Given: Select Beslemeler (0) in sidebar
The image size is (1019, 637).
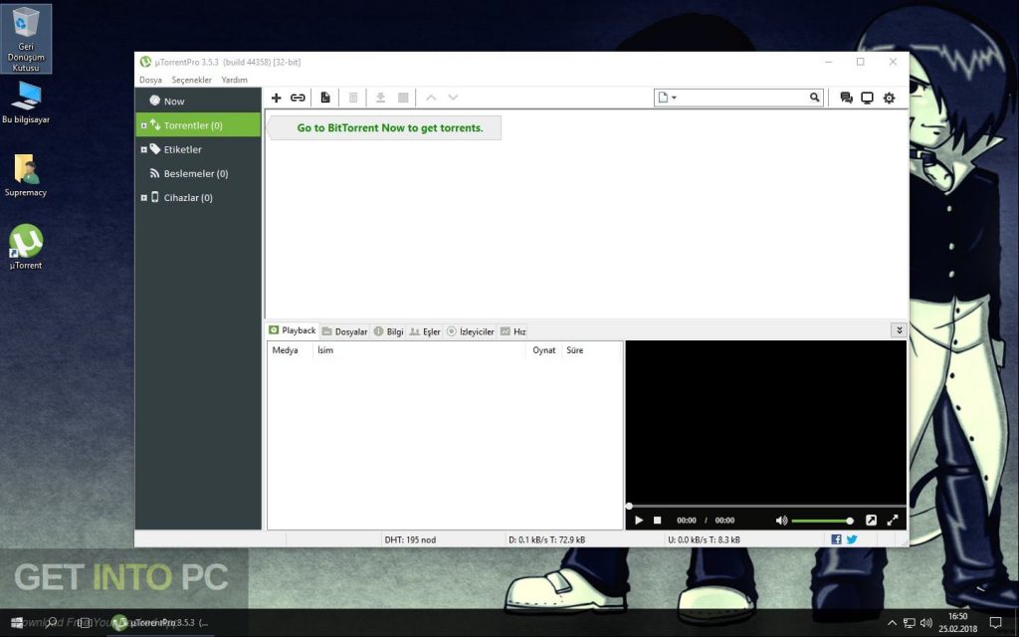Looking at the screenshot, I should 198,173.
